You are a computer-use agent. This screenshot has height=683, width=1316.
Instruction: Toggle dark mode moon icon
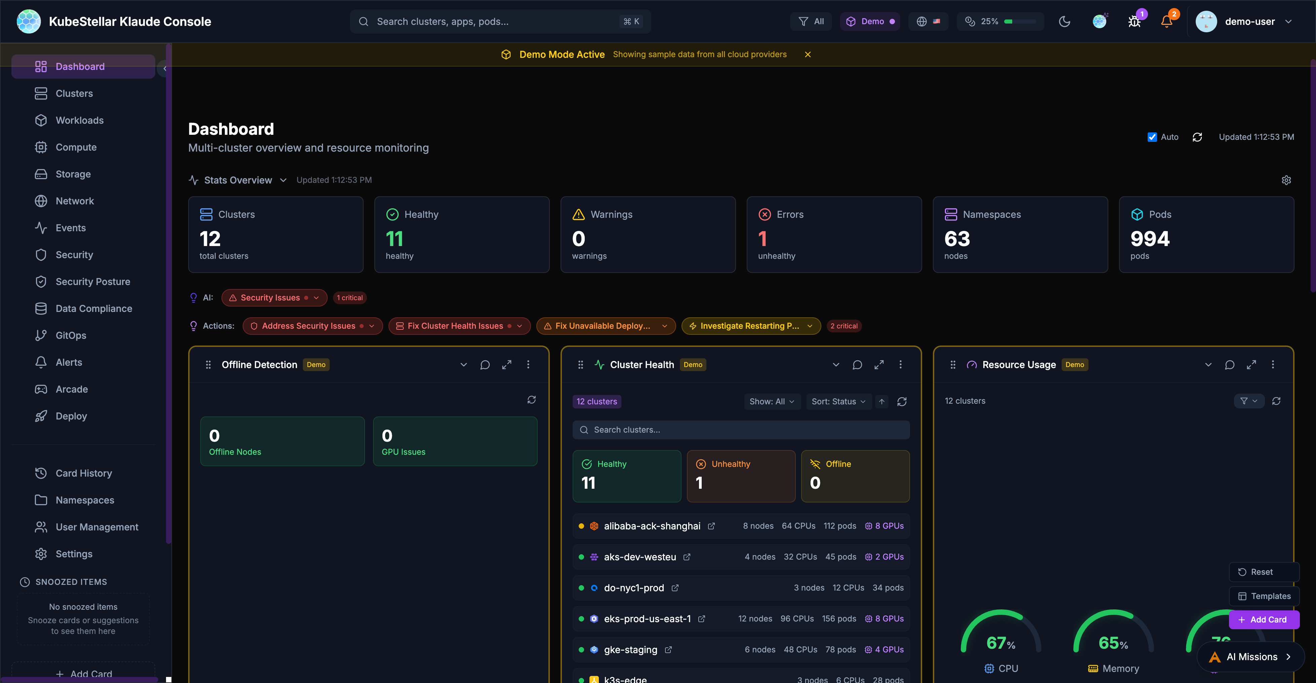(x=1065, y=22)
